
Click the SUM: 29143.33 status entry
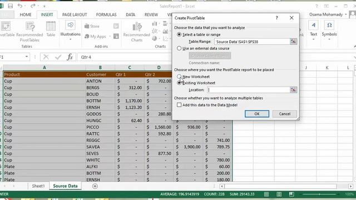click(242, 194)
